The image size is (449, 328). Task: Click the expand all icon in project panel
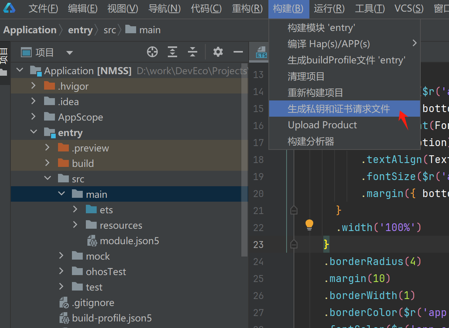tap(172, 52)
